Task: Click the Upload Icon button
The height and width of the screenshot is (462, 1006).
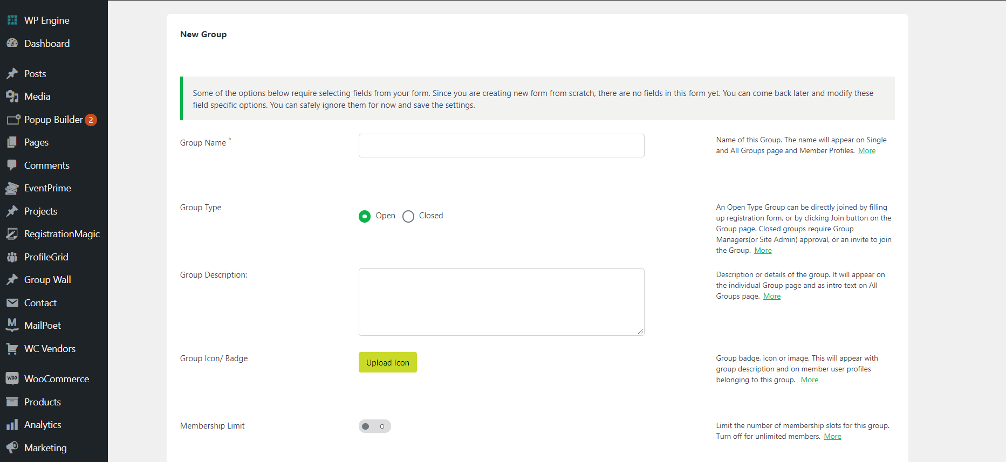Action: point(387,362)
